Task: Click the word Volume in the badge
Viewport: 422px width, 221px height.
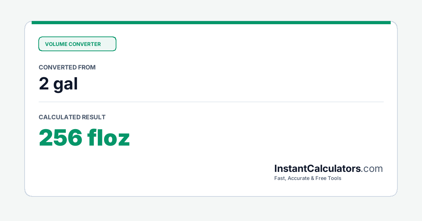Action: (x=56, y=44)
